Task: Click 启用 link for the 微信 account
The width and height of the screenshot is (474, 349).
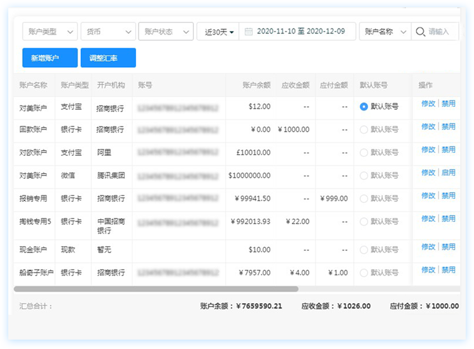Action: pos(448,172)
